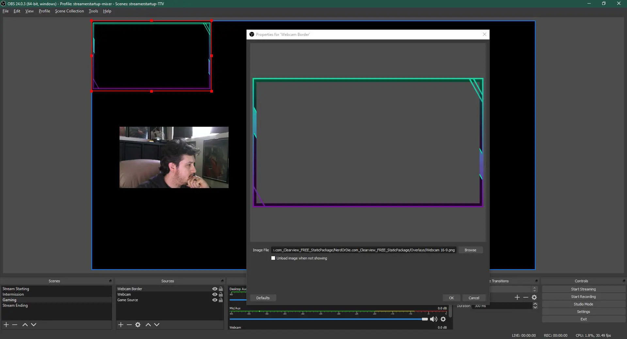This screenshot has height=339, width=627.
Task: Open Settings from Controls panel
Action: click(x=583, y=312)
